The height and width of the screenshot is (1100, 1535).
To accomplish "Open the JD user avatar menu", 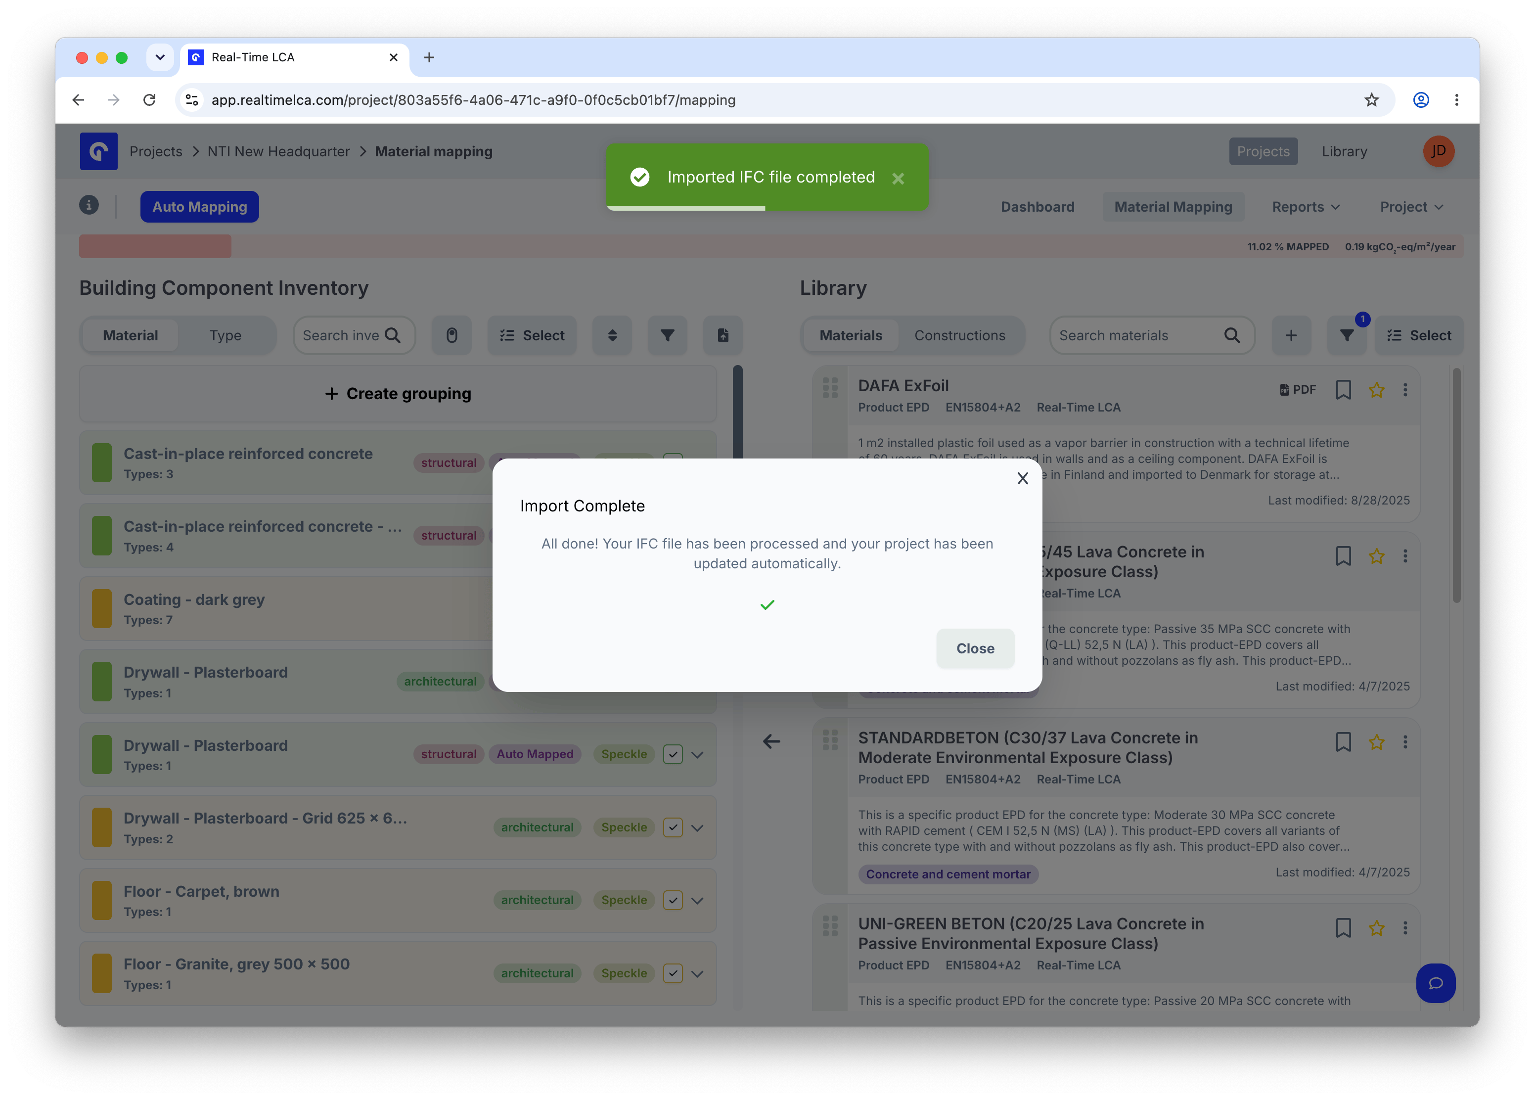I will [x=1438, y=152].
